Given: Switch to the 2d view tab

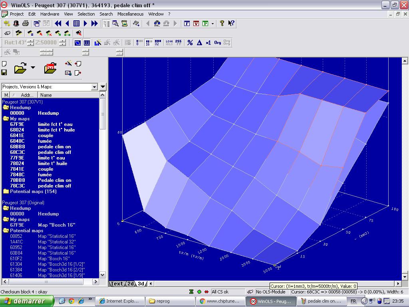Looking at the screenshot, I should point(130,283).
